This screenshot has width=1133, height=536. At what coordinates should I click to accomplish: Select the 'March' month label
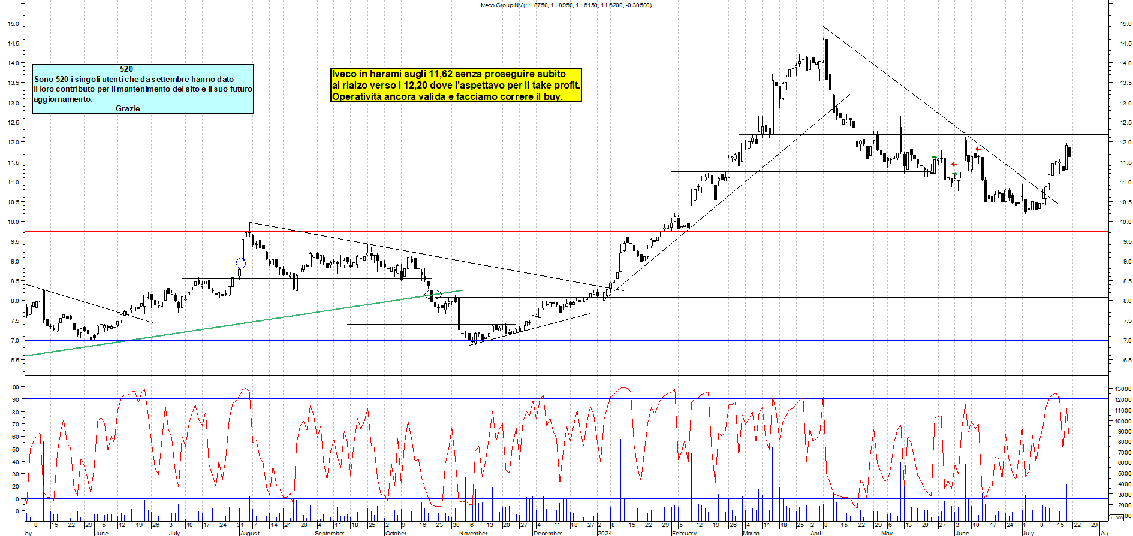click(x=751, y=533)
